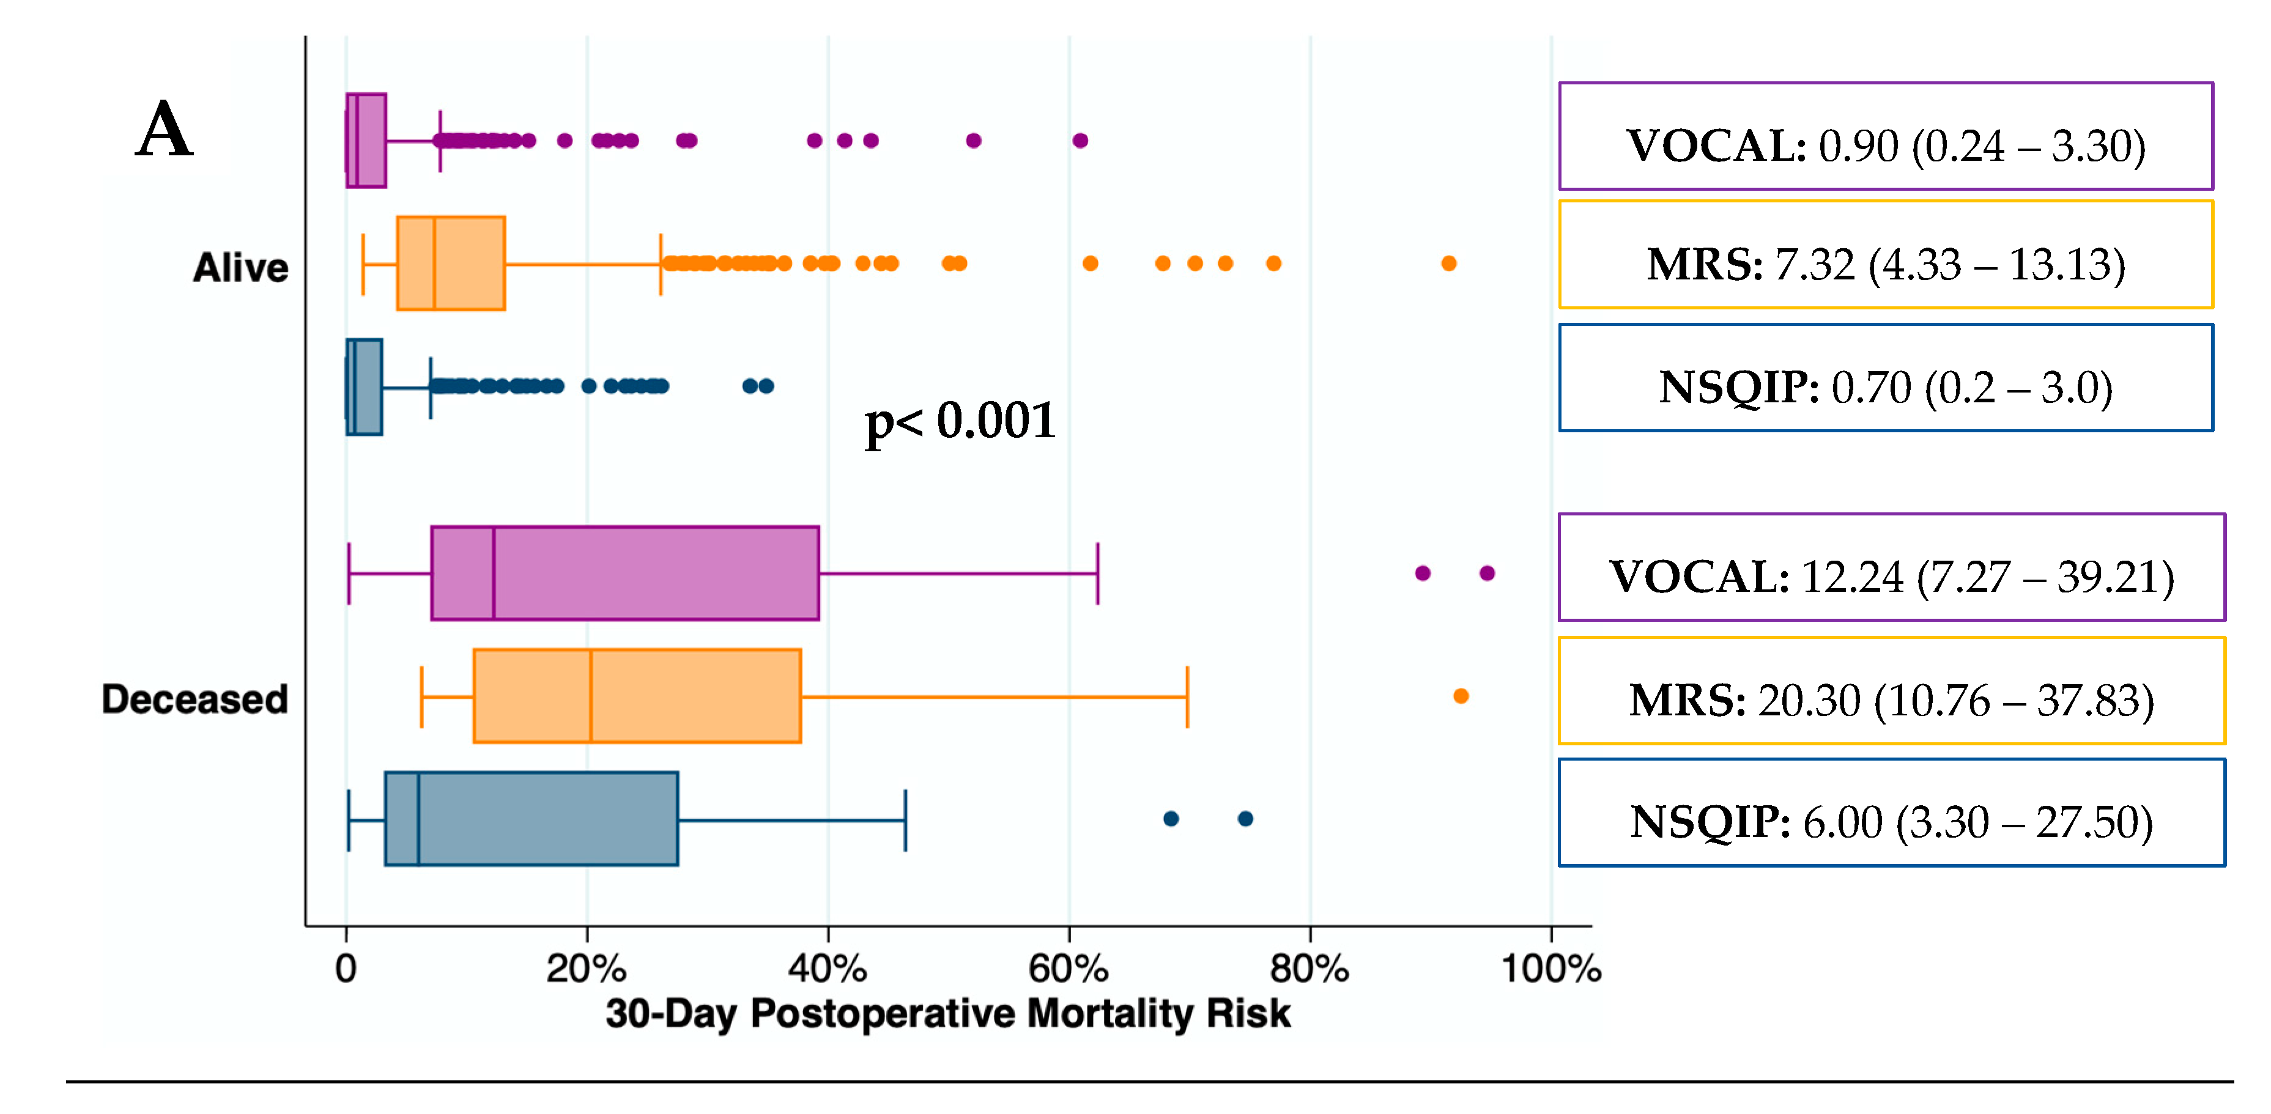Click the MRS: 20.30 (10.76 – 37.83) box
This screenshot has width=2271, height=1114.
[x=1891, y=691]
